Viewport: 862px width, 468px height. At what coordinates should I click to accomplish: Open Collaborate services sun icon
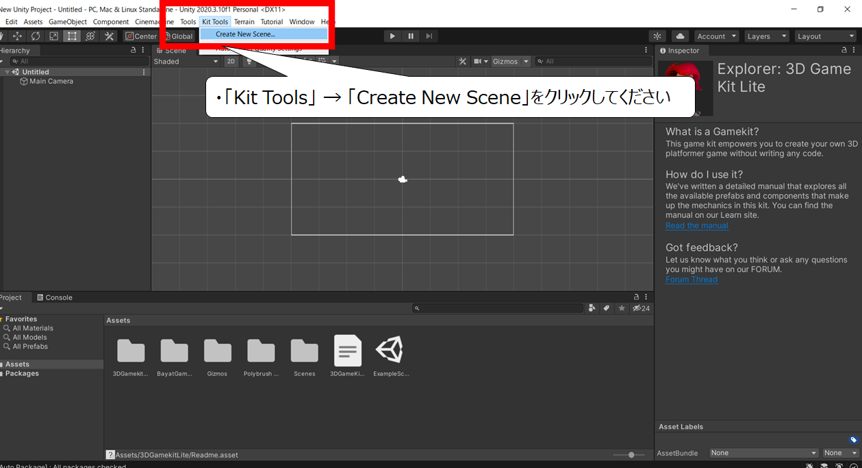[x=658, y=36]
